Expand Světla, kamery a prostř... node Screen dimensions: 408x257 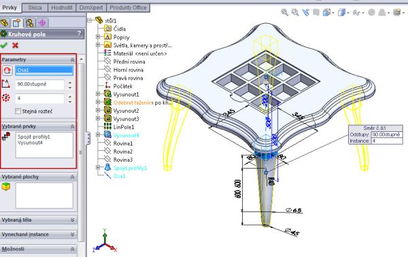pos(98,45)
